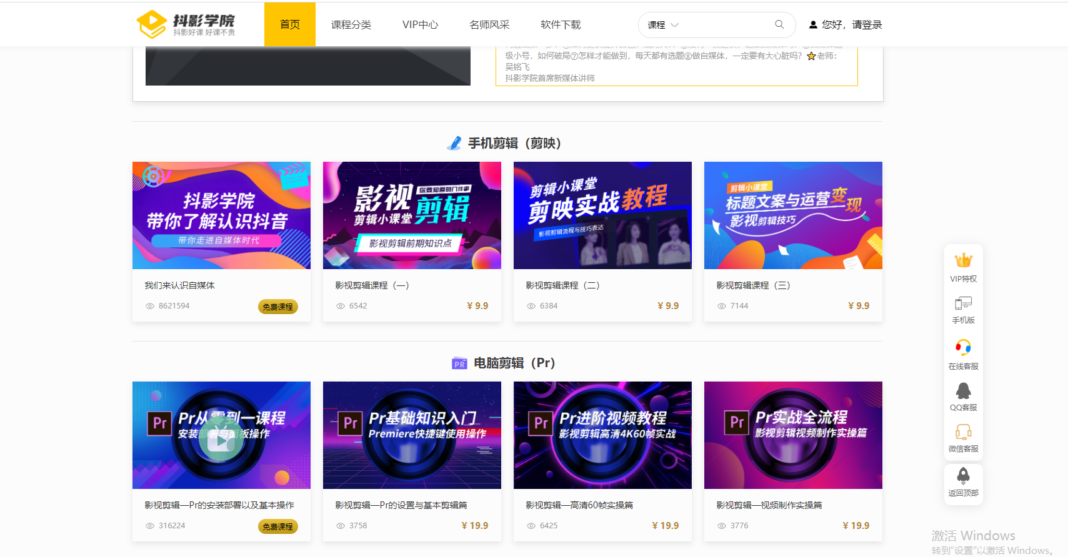Open the 名师风采 menu item

[489, 24]
